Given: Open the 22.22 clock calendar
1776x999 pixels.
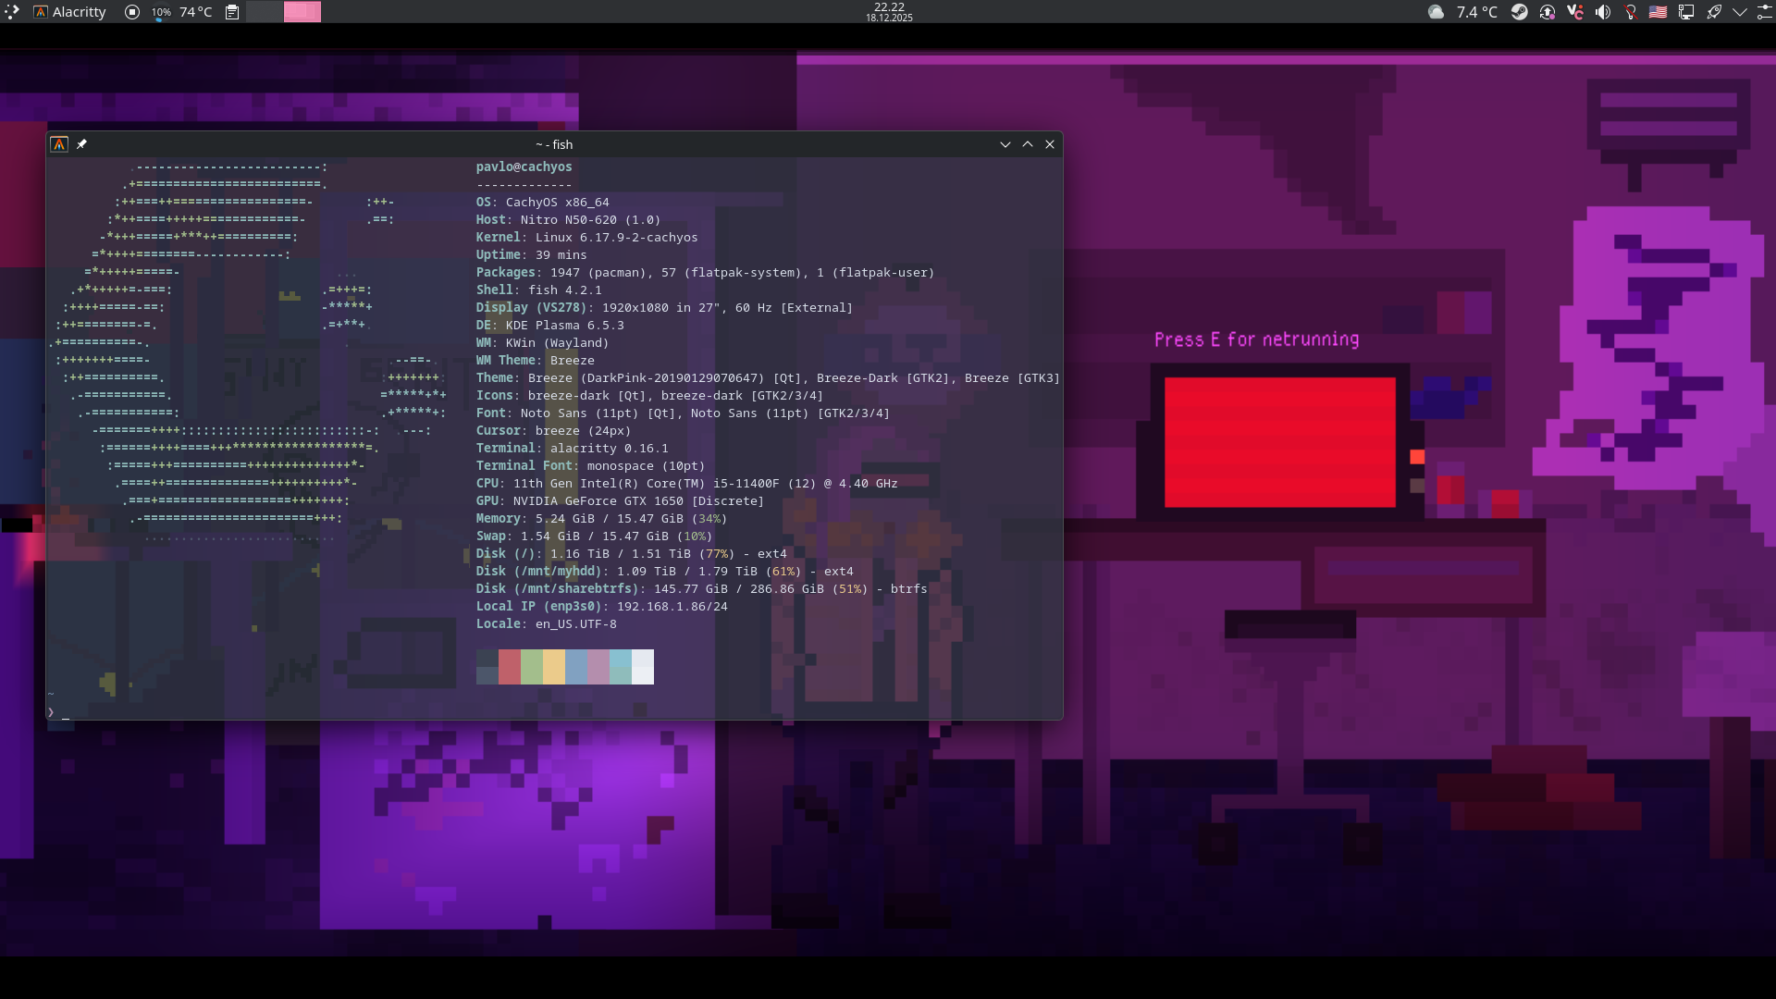Looking at the screenshot, I should click(x=889, y=12).
